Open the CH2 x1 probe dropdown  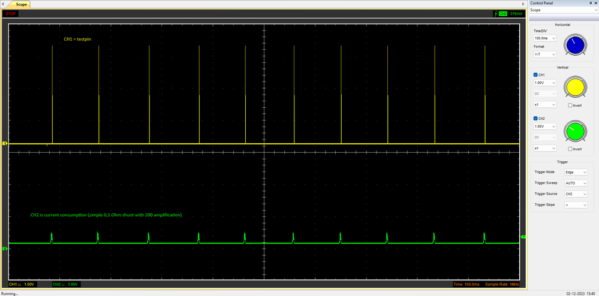pos(545,148)
